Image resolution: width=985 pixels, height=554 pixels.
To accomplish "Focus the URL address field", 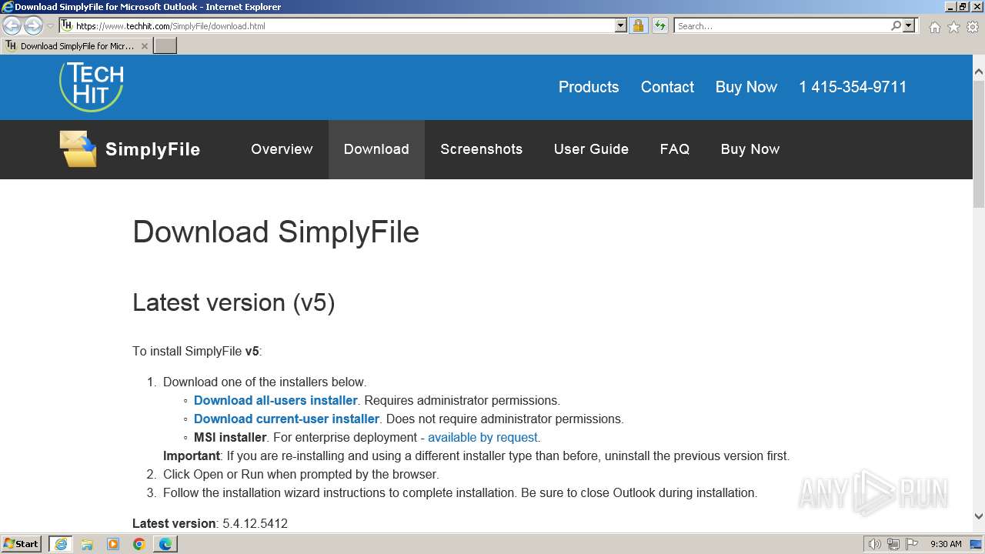I will [345, 25].
